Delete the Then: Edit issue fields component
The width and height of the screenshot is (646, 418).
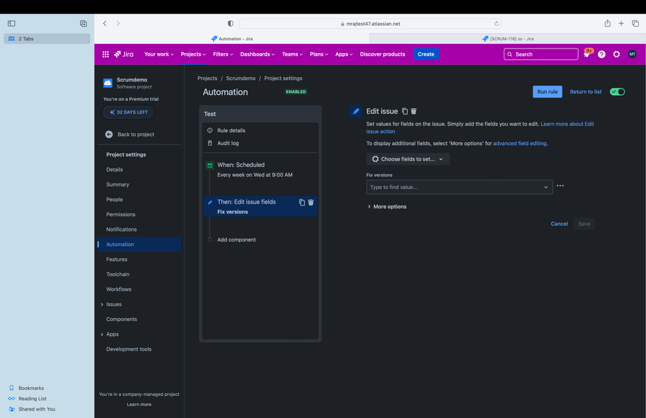[311, 202]
